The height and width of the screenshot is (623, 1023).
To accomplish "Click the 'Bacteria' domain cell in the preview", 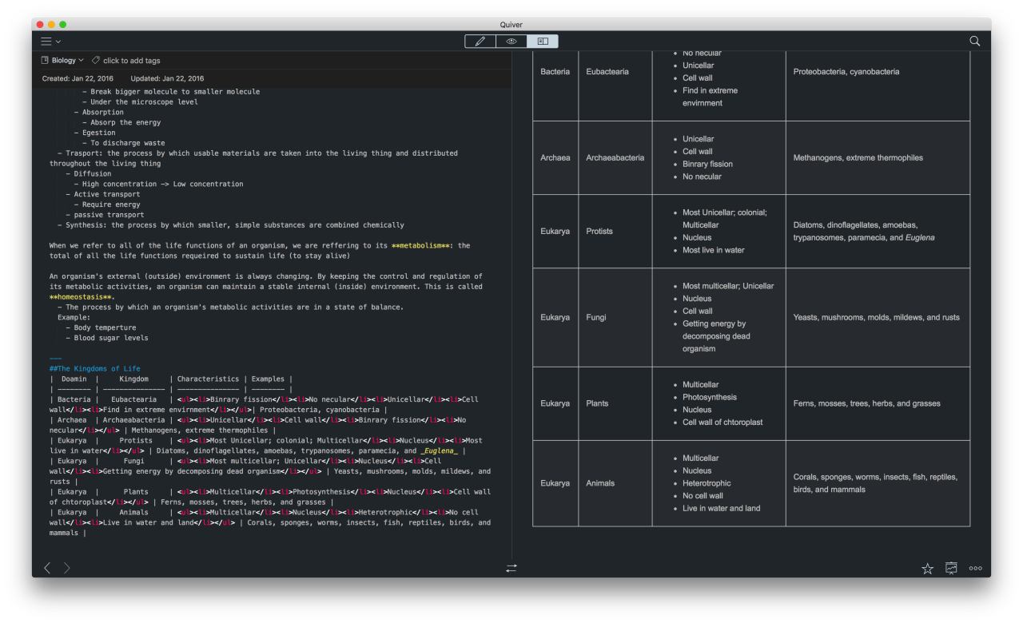I will coord(555,72).
